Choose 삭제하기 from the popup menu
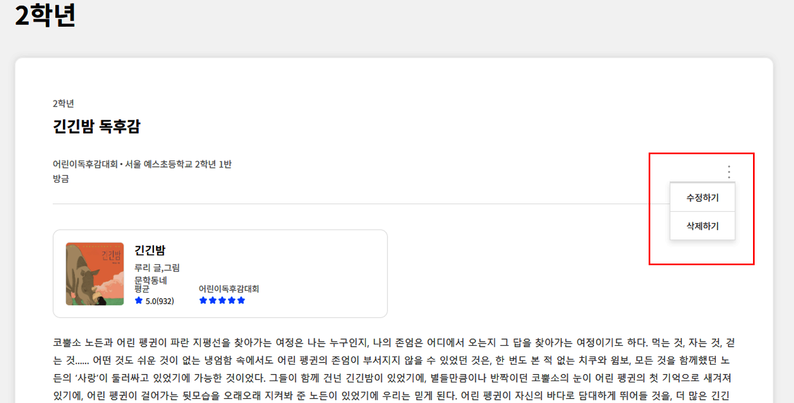 [702, 225]
